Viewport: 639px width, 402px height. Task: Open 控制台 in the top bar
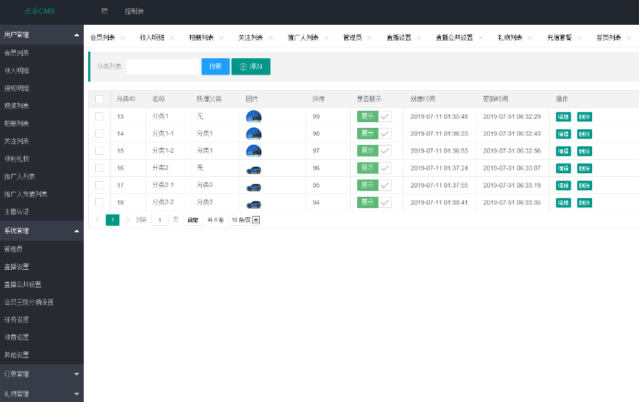tap(134, 11)
